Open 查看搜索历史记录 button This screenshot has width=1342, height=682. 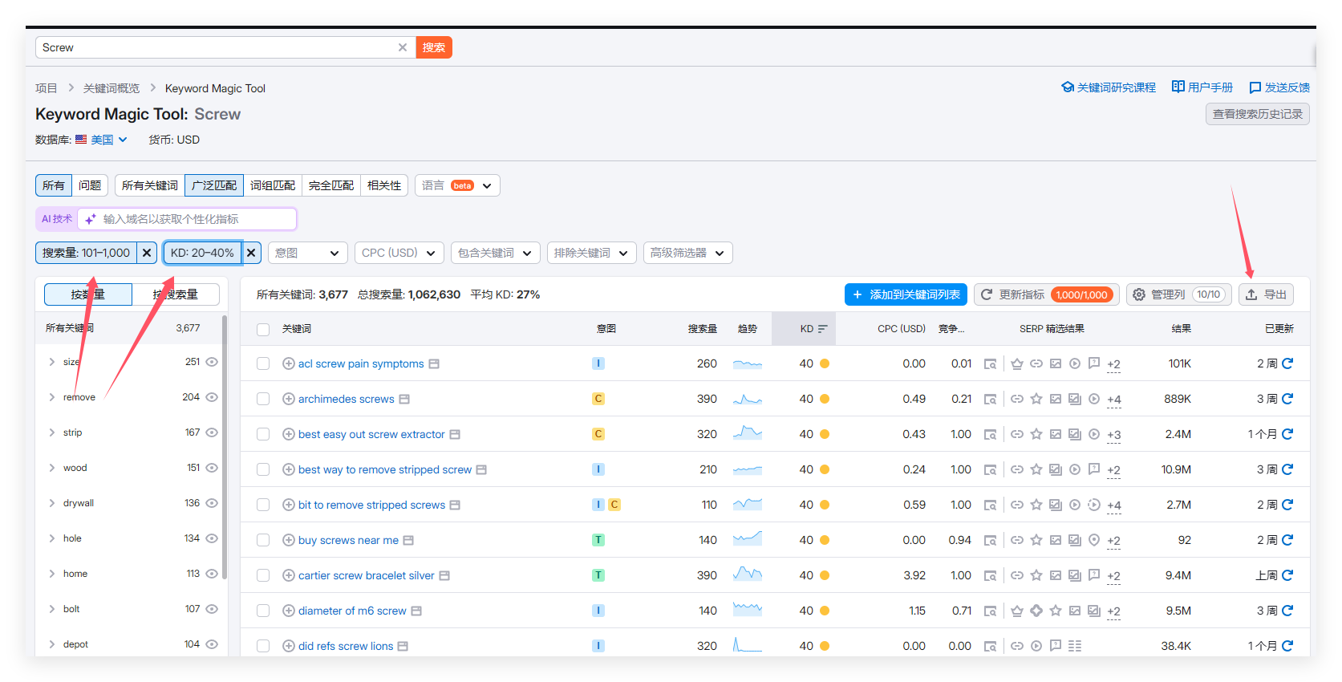pyautogui.click(x=1258, y=114)
